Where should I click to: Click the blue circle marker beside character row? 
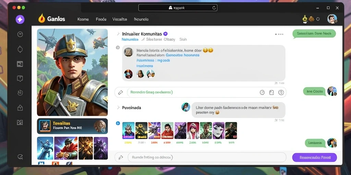coord(118,123)
